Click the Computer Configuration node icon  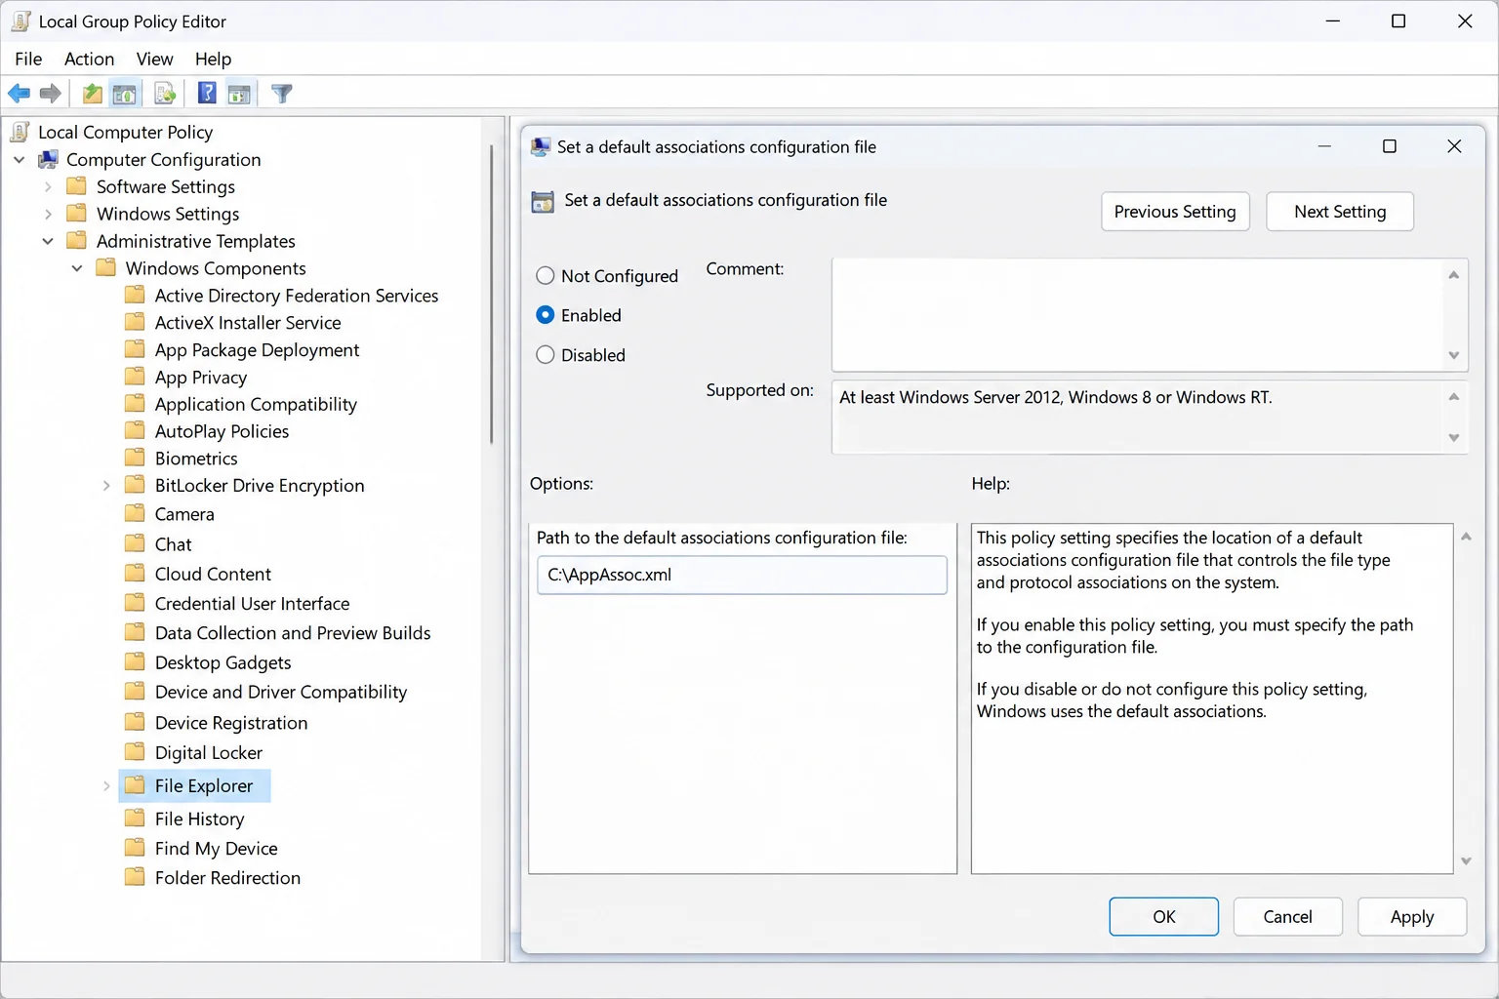pos(48,159)
